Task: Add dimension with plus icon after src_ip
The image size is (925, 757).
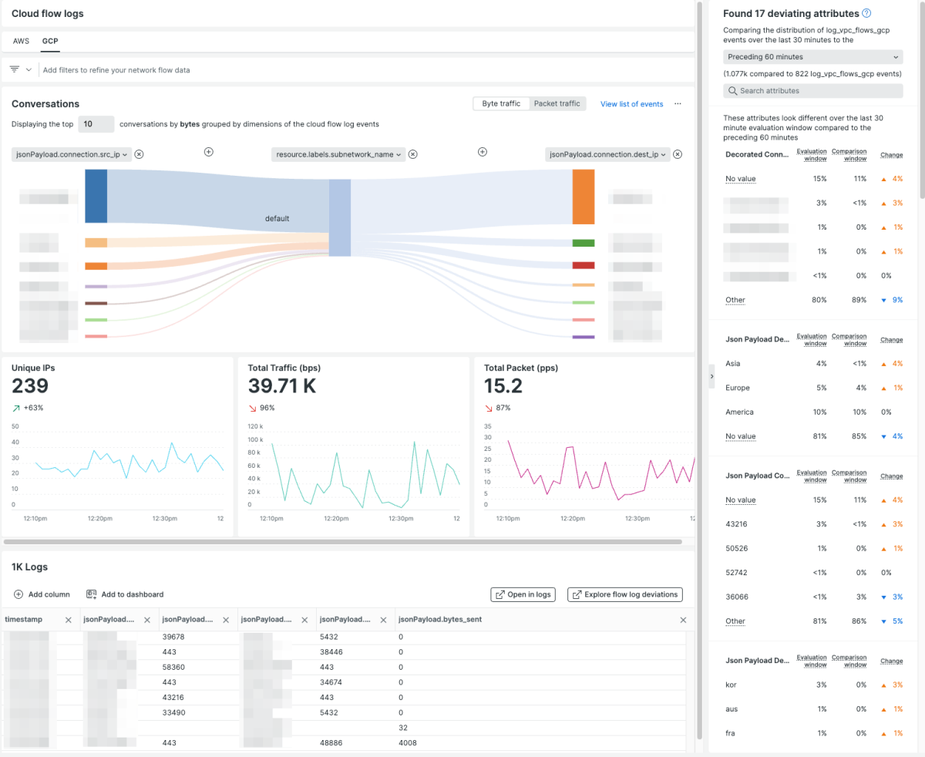Action: (208, 152)
